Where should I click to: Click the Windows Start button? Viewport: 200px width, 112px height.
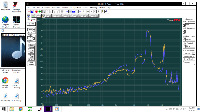point(4,109)
